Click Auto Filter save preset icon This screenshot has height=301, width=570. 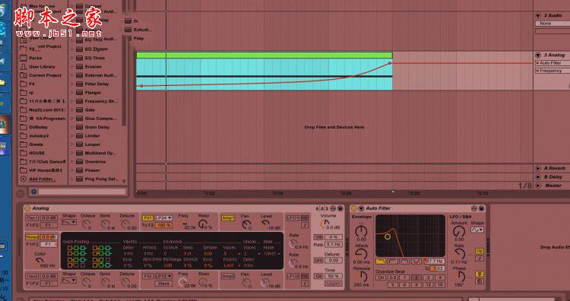pos(481,208)
